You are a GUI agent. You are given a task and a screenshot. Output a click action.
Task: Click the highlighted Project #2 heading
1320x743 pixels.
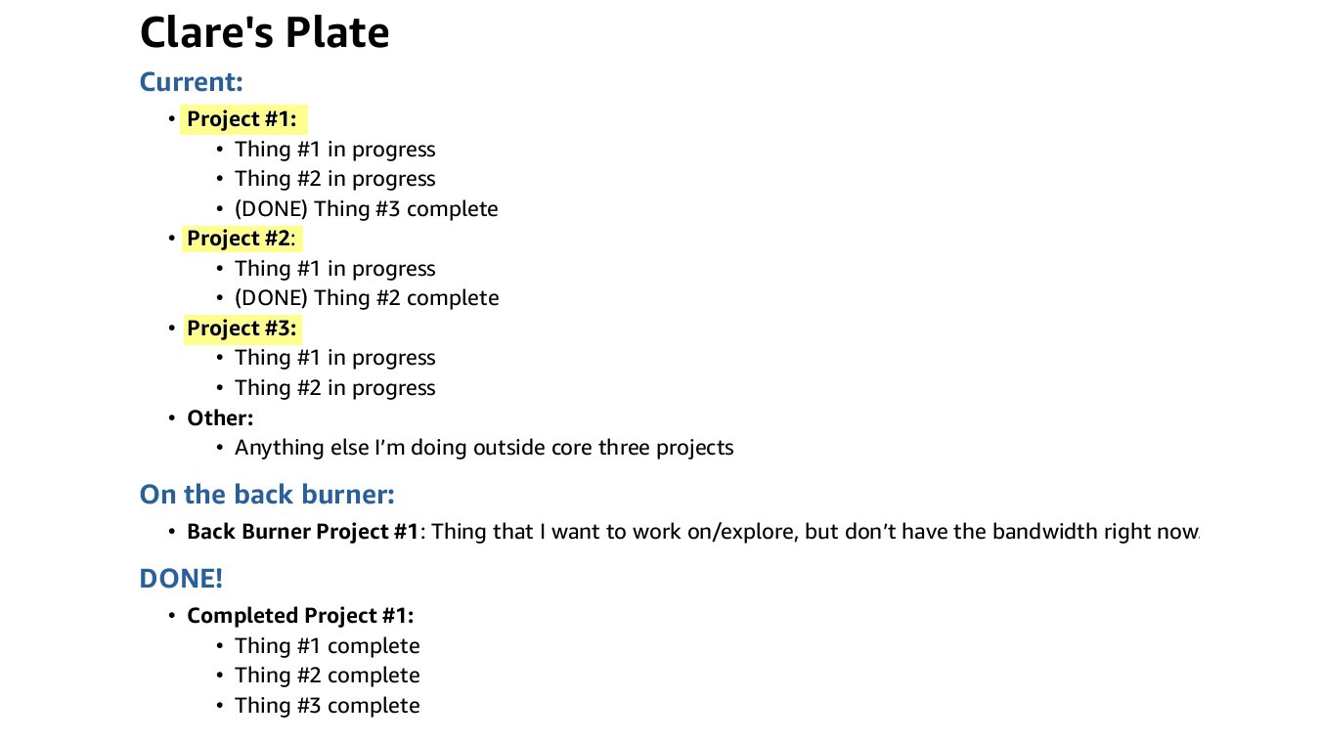pyautogui.click(x=242, y=239)
